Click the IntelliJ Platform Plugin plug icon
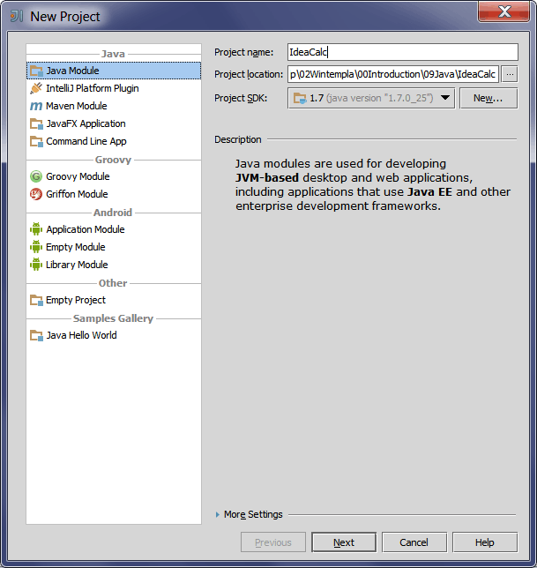 point(36,88)
